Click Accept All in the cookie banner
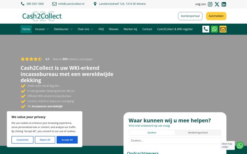This screenshot has width=247, height=154. pyautogui.click(x=67, y=140)
